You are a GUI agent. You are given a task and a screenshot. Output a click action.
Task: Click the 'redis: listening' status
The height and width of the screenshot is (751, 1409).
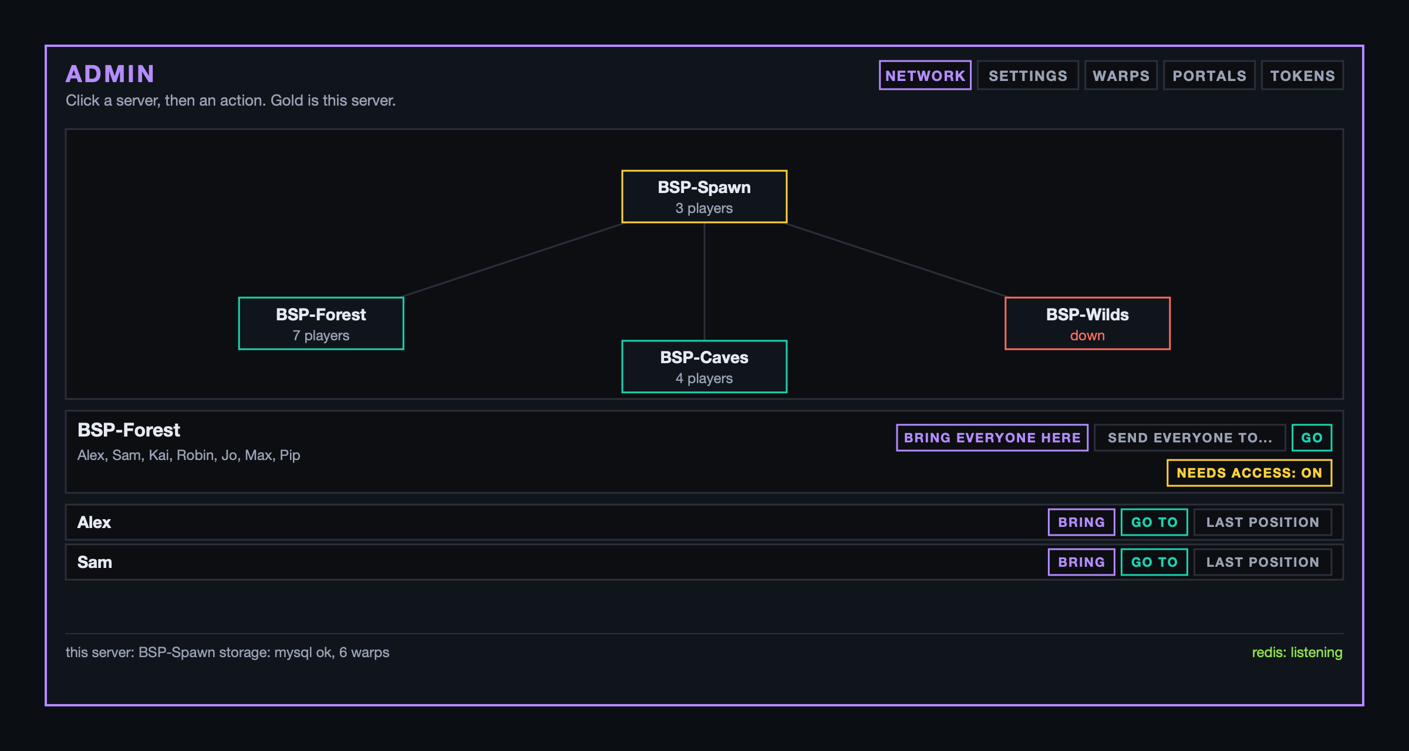[1297, 652]
